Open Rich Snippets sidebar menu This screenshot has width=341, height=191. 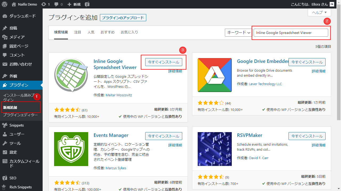[21, 187]
